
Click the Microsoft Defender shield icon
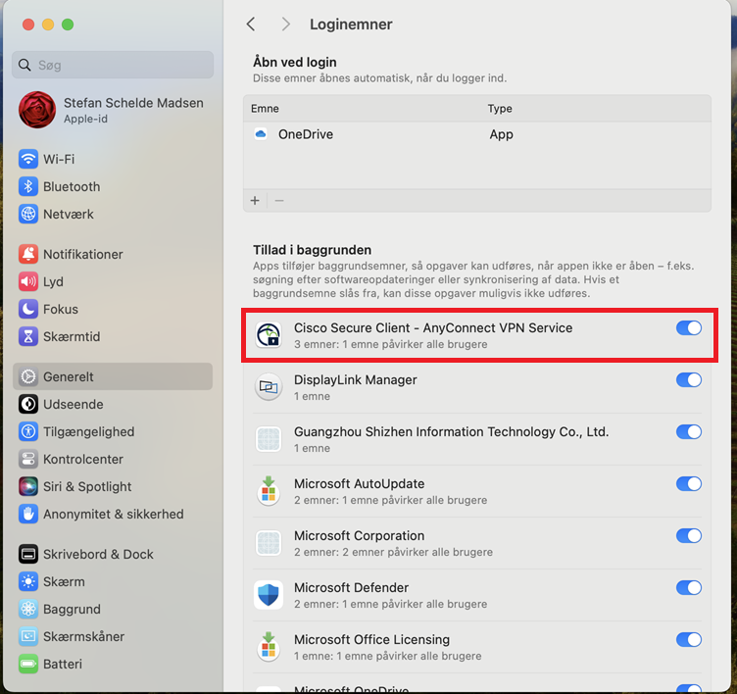(x=269, y=595)
